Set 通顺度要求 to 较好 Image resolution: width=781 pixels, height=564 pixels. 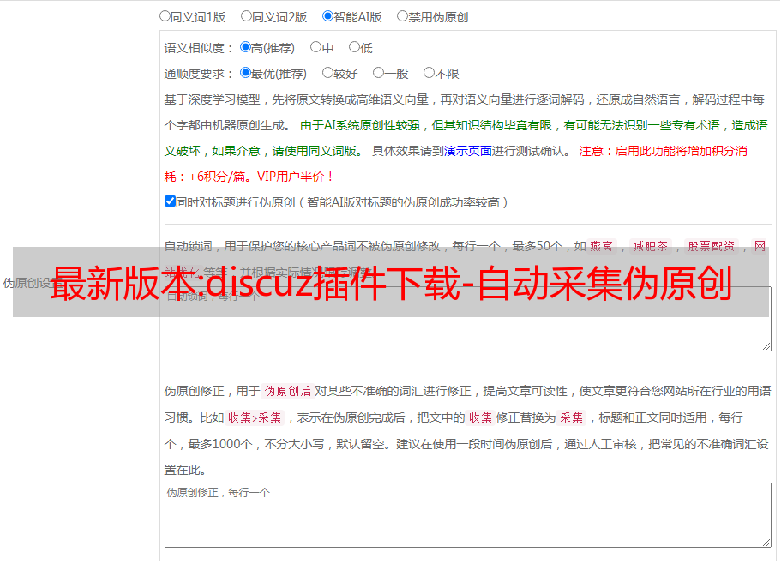click(x=327, y=73)
